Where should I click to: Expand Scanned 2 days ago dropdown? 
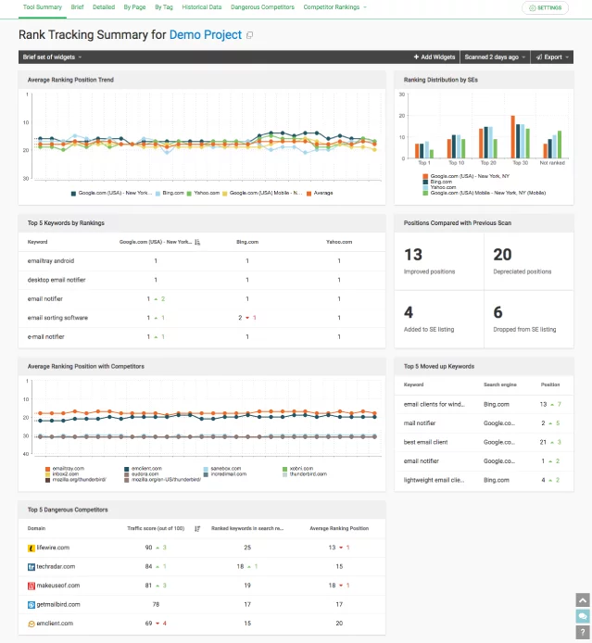click(x=495, y=57)
